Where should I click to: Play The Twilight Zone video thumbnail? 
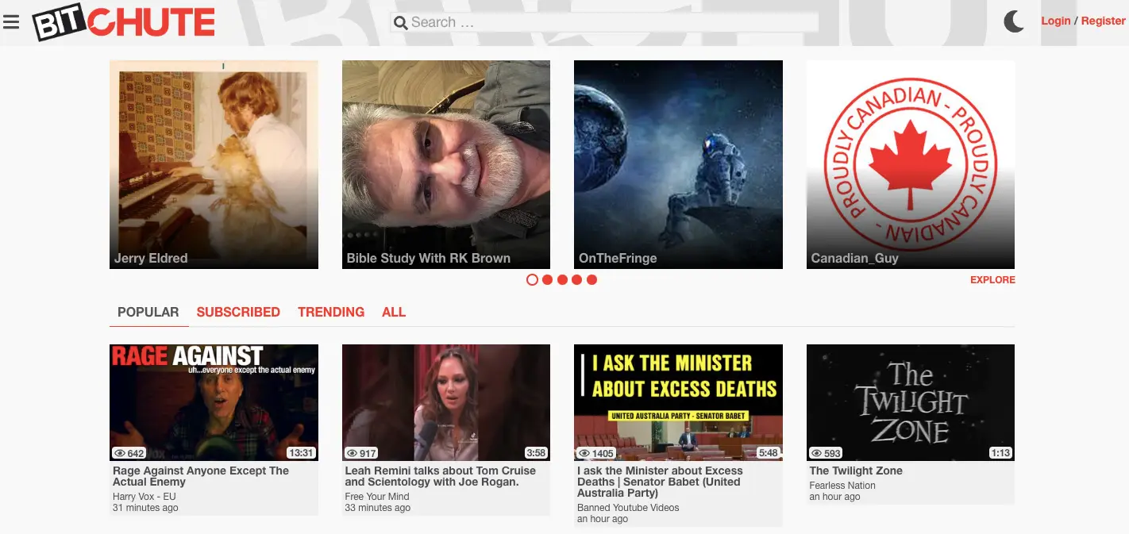(911, 402)
